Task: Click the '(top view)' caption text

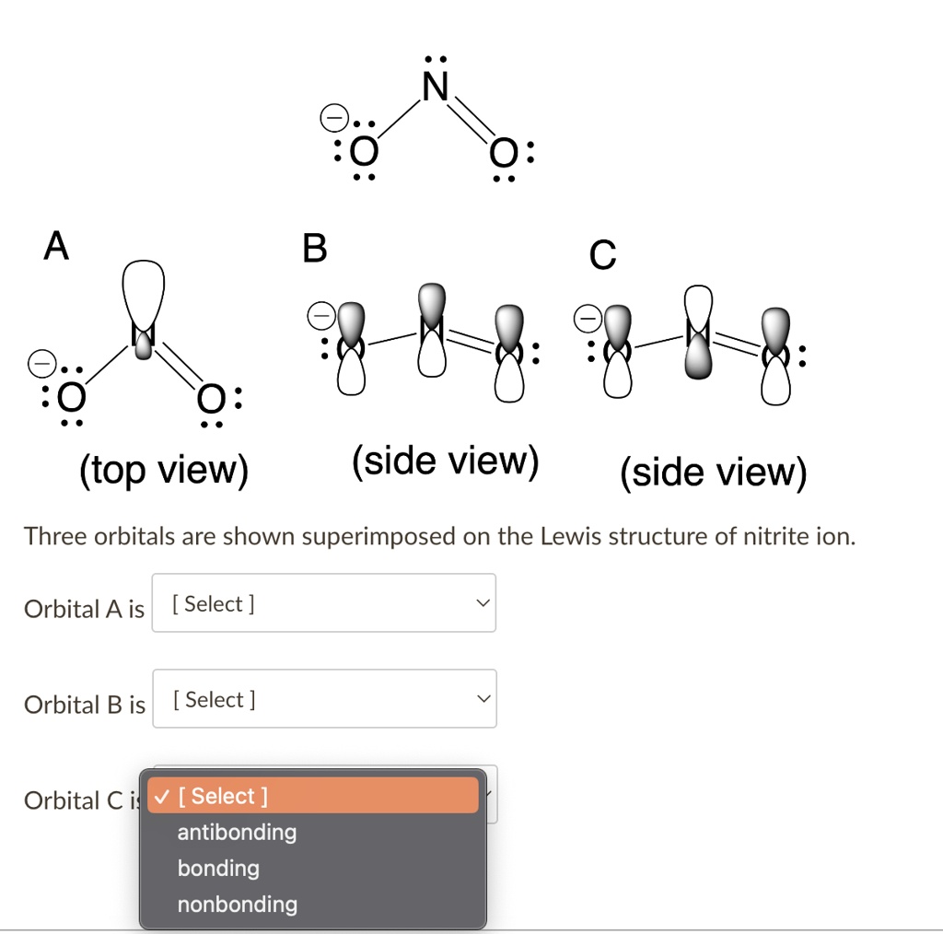Action: [162, 469]
